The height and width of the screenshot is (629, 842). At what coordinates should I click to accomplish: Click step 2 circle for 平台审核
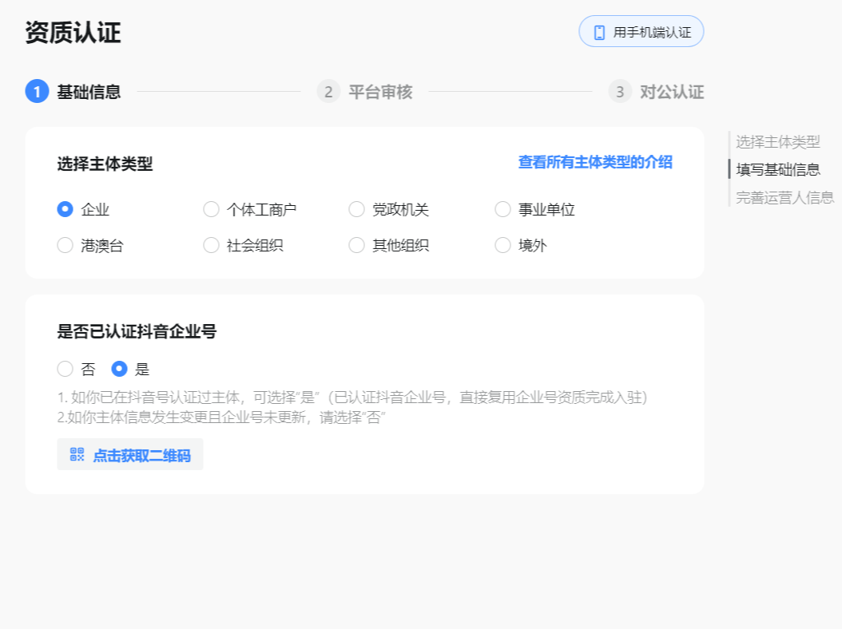[328, 92]
